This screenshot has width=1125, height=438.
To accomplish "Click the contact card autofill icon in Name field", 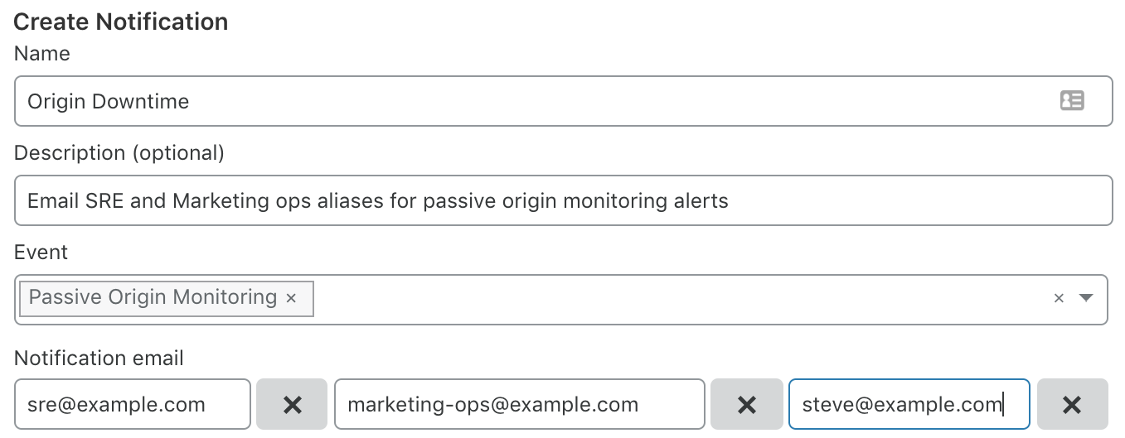I will [x=1072, y=101].
